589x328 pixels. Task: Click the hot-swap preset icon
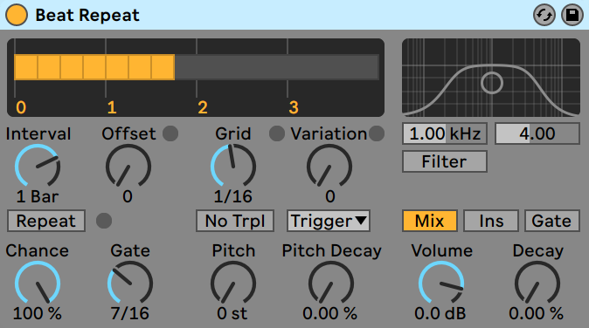click(544, 16)
